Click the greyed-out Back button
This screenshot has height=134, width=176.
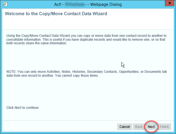click(x=139, y=127)
